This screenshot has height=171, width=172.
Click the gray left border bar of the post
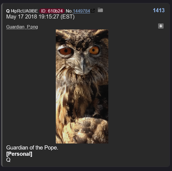(x=2, y=85)
